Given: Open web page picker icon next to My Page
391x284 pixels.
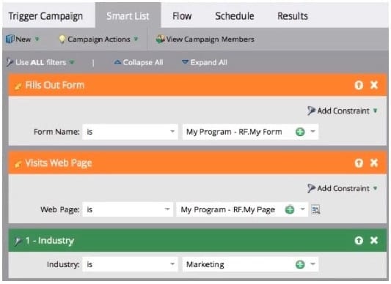Looking at the screenshot, I should pos(315,209).
